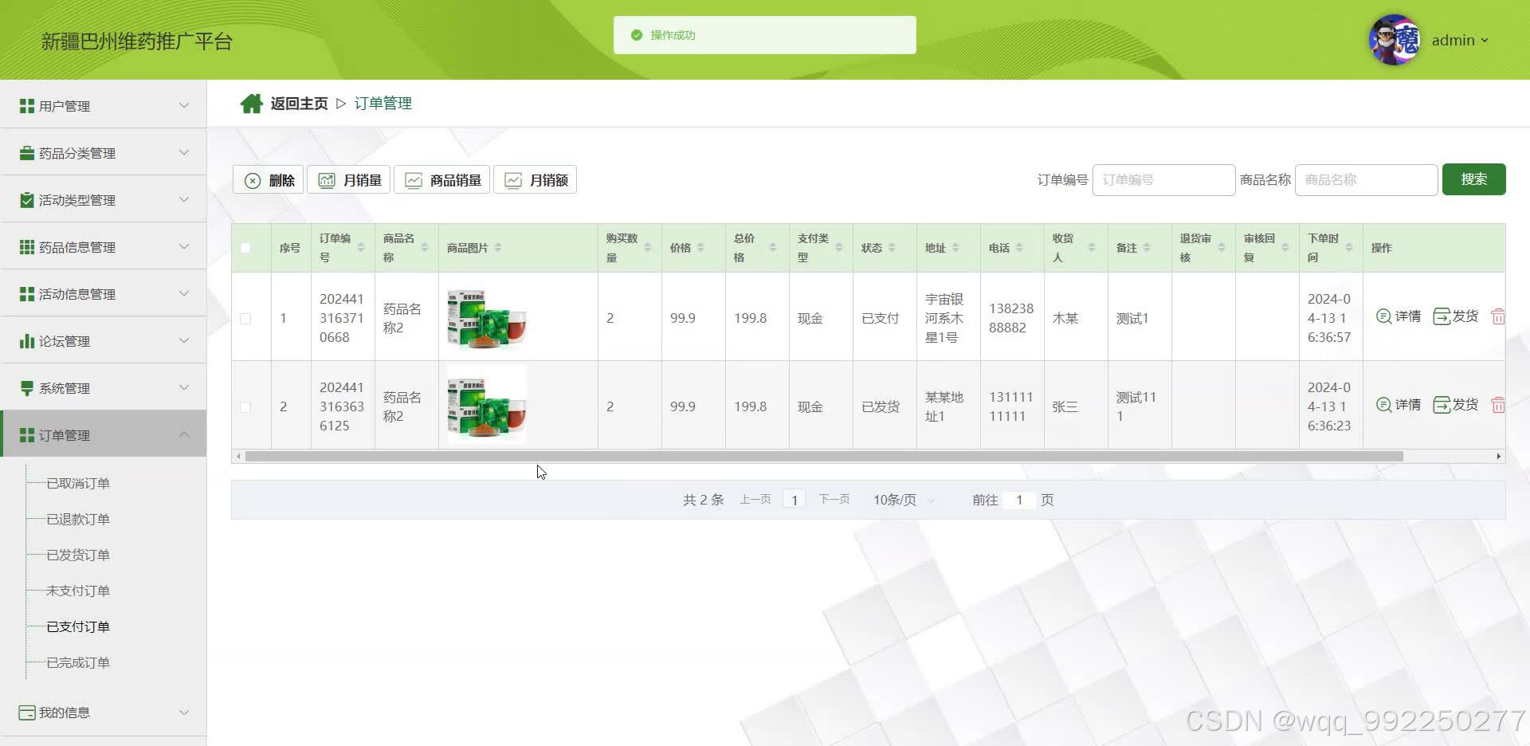
Task: Click the 月销量 button
Action: [x=349, y=180]
